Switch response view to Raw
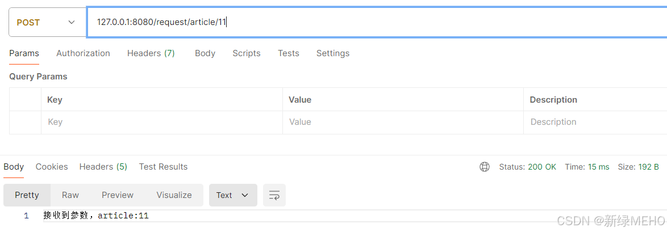667x232 pixels. click(70, 195)
